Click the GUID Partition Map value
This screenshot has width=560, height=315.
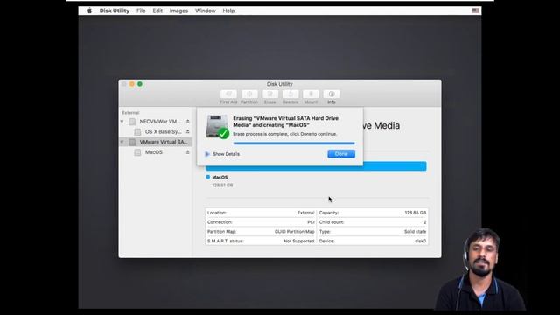294,231
